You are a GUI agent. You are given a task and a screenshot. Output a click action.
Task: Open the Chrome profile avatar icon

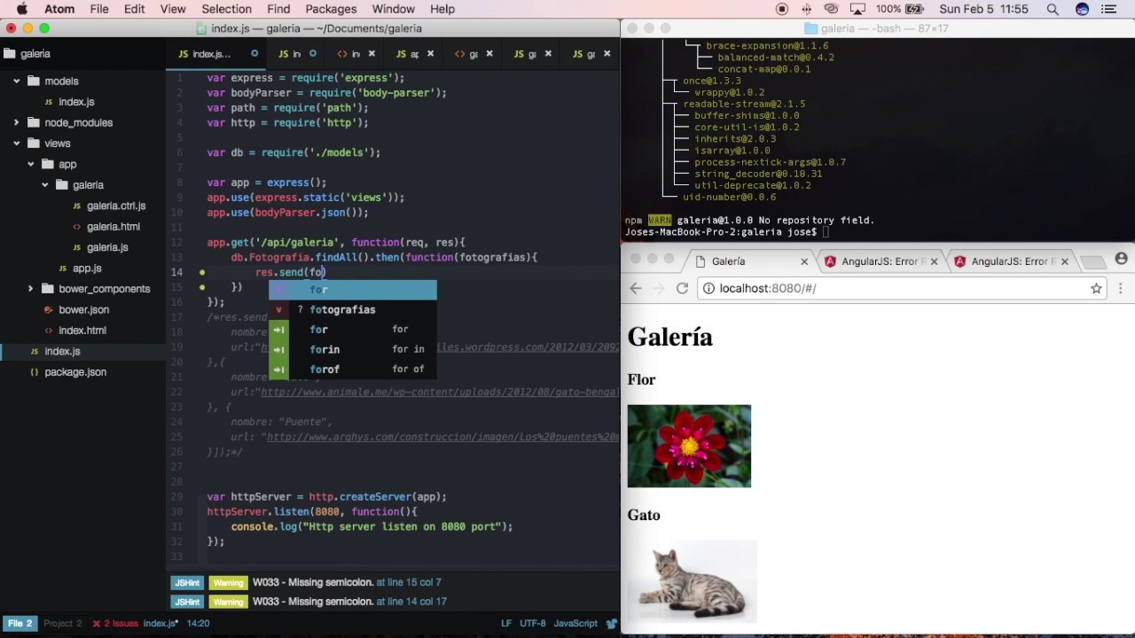(1121, 259)
